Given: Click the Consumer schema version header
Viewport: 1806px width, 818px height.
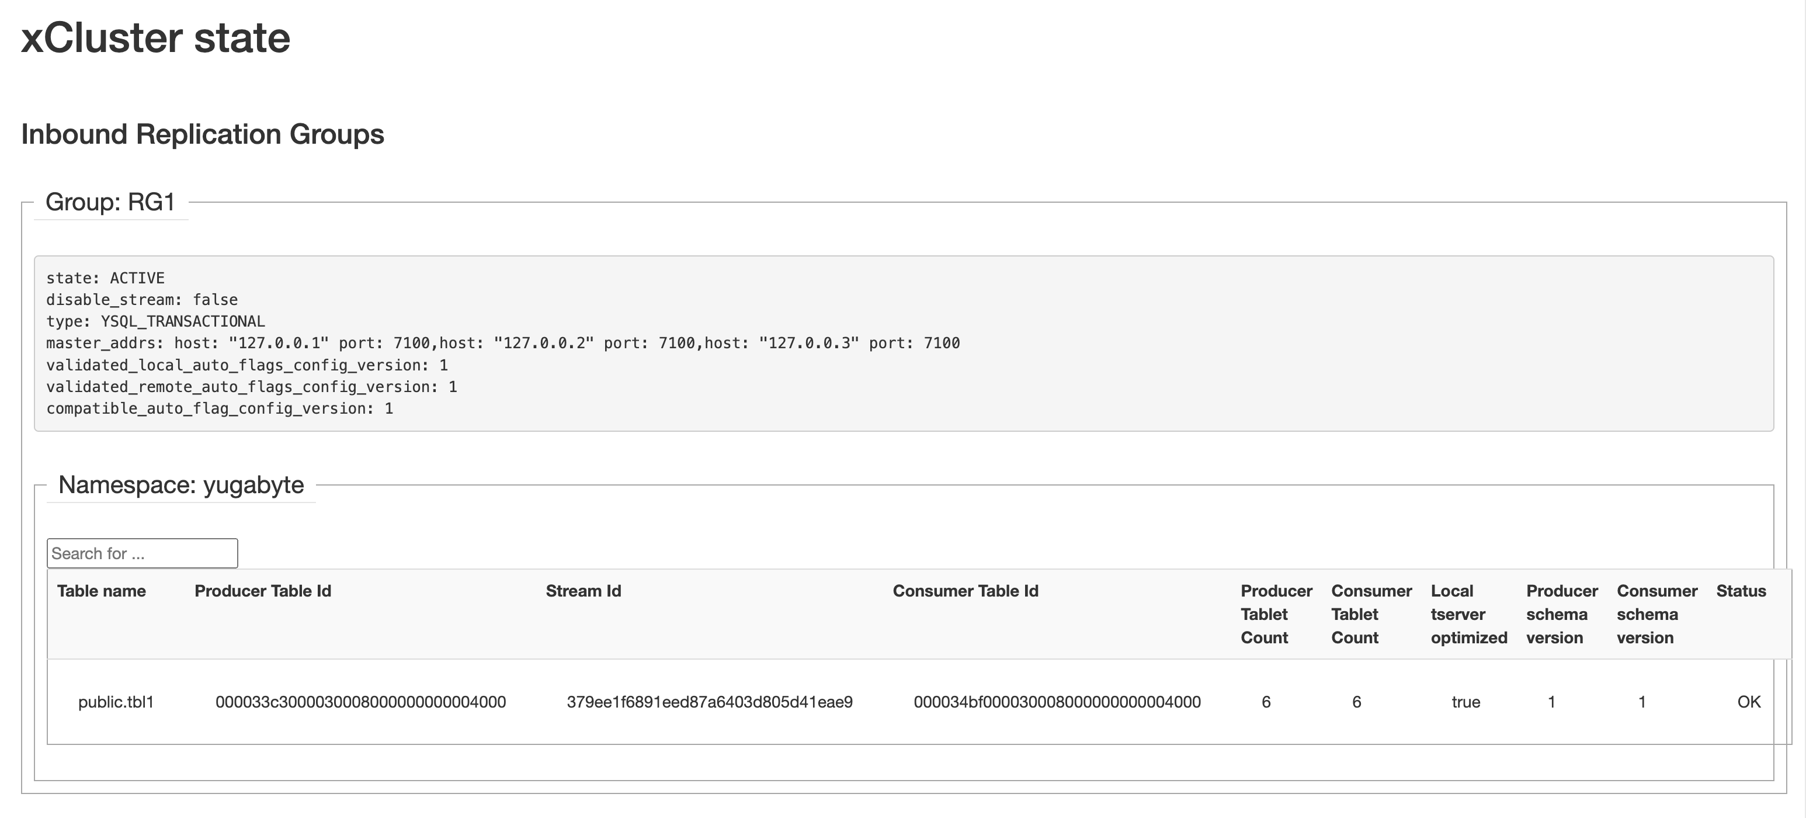Looking at the screenshot, I should (1656, 615).
